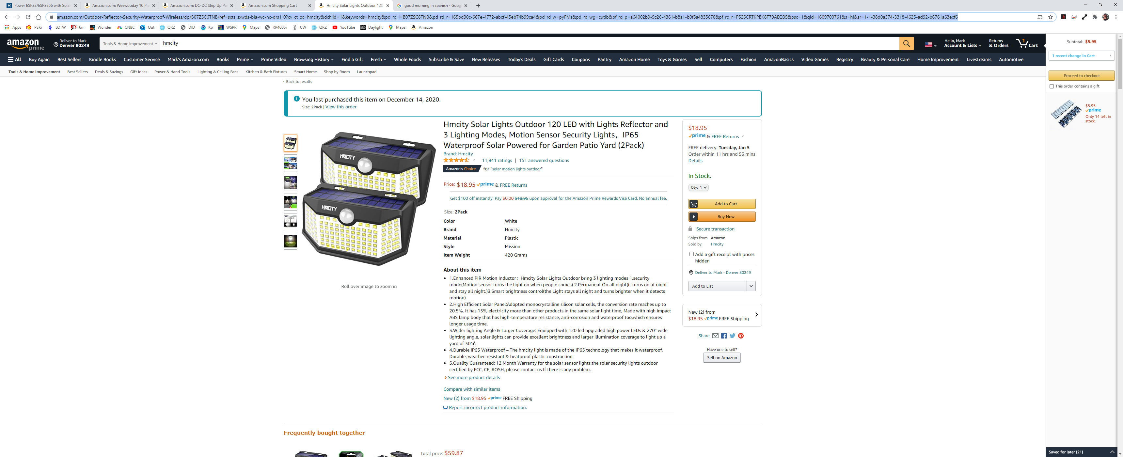1123x457 pixels.
Task: Open the All hamburger menu
Action: click(x=14, y=59)
